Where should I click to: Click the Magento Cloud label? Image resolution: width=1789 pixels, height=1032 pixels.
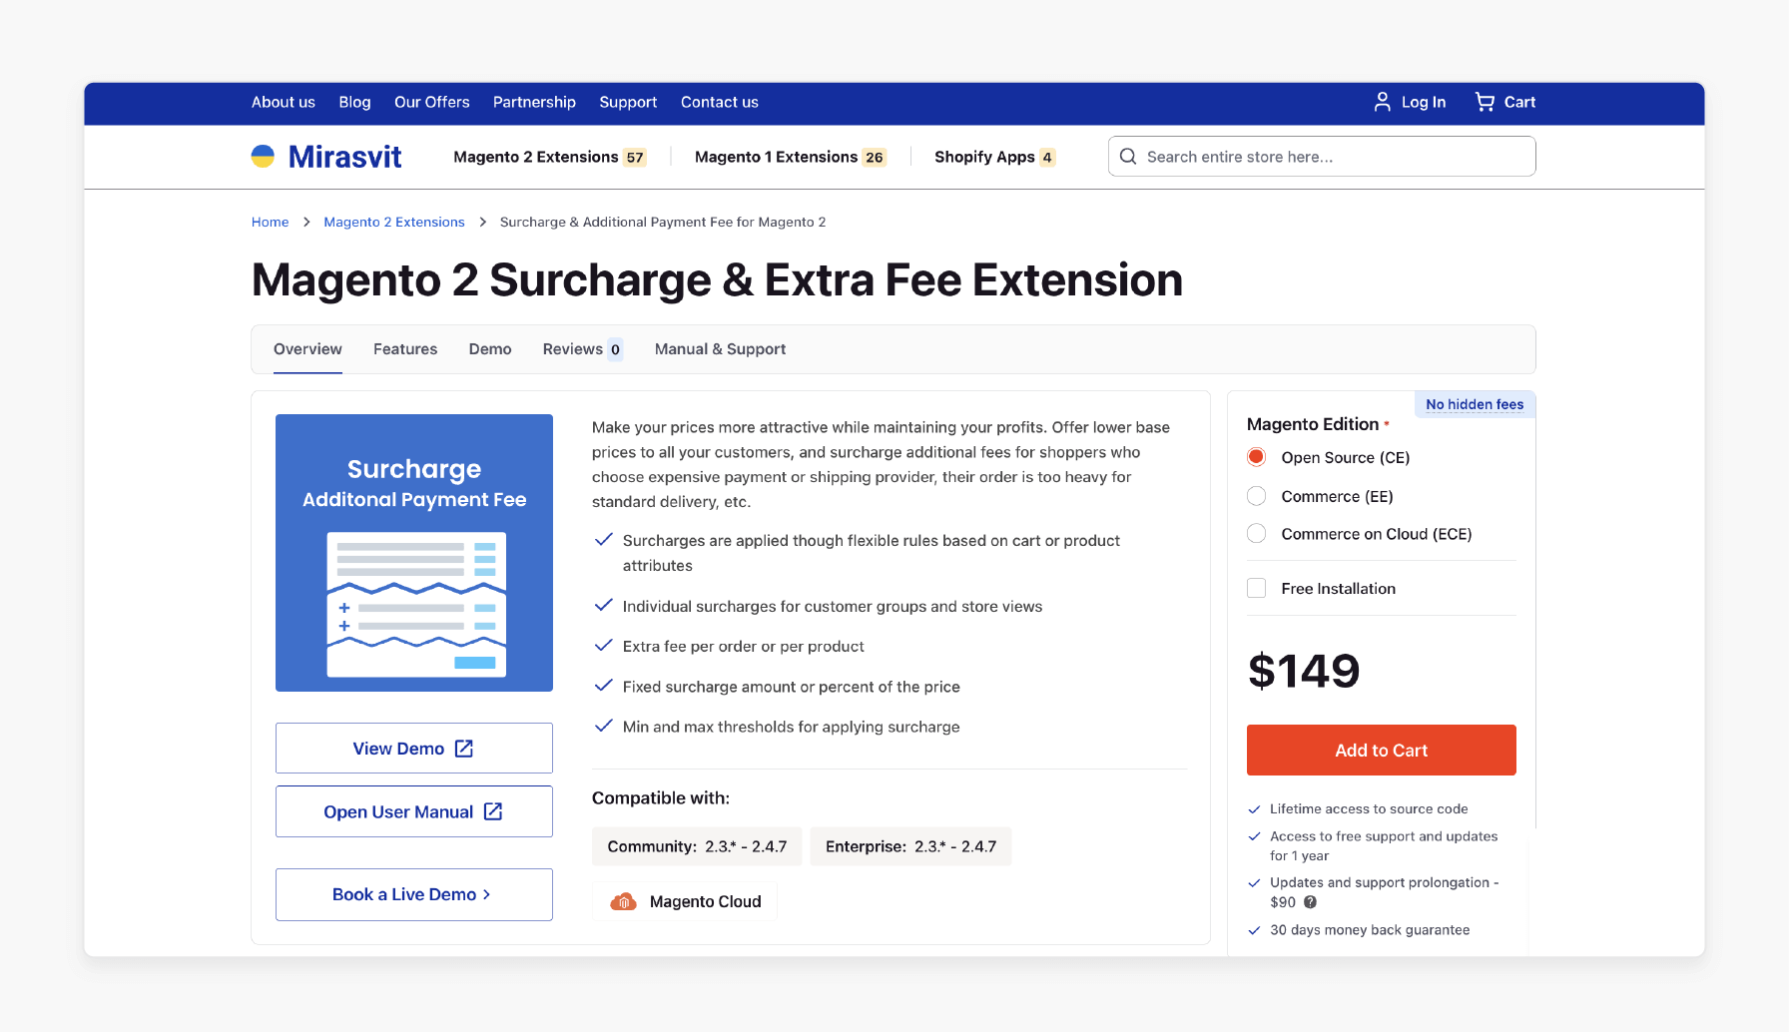[706, 901]
